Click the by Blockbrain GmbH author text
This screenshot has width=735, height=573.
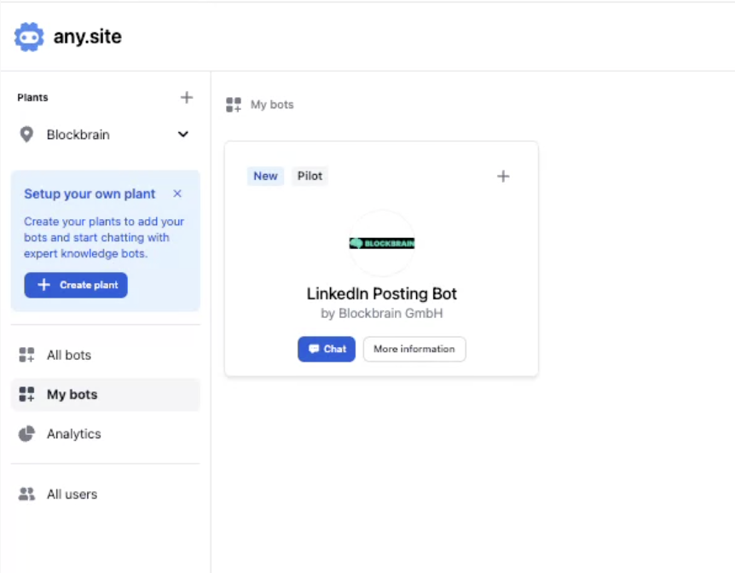click(x=382, y=314)
